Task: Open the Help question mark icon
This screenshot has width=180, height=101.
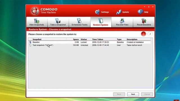Action: [x=140, y=12]
